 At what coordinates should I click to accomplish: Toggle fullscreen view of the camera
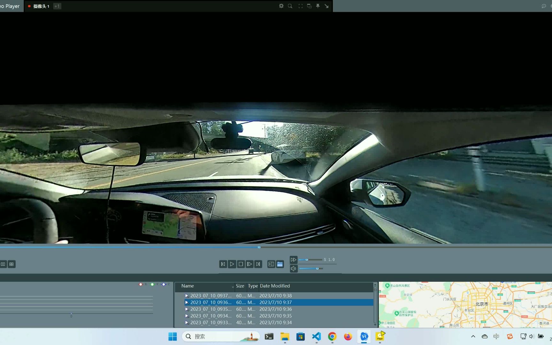pyautogui.click(x=300, y=6)
